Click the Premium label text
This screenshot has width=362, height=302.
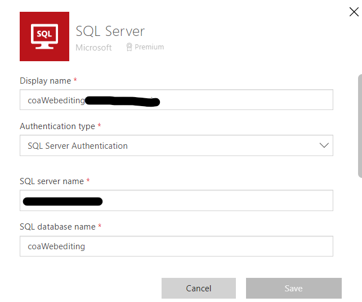coord(149,47)
